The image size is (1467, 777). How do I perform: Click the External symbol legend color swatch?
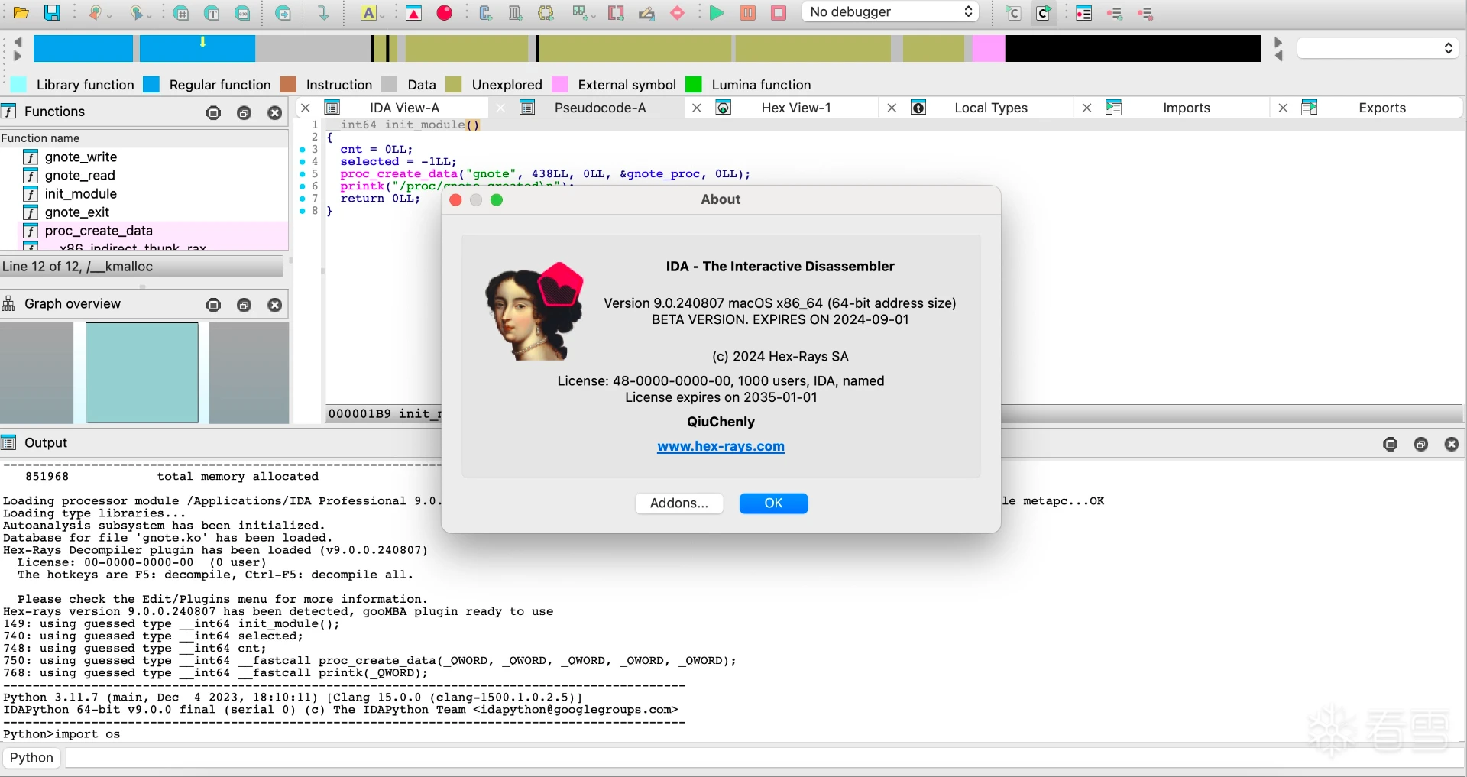pos(560,84)
